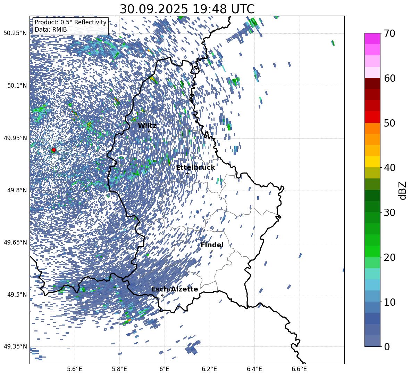Image resolution: width=411 pixels, height=376 pixels.
Task: Click the Findel station label
Action: (x=212, y=245)
